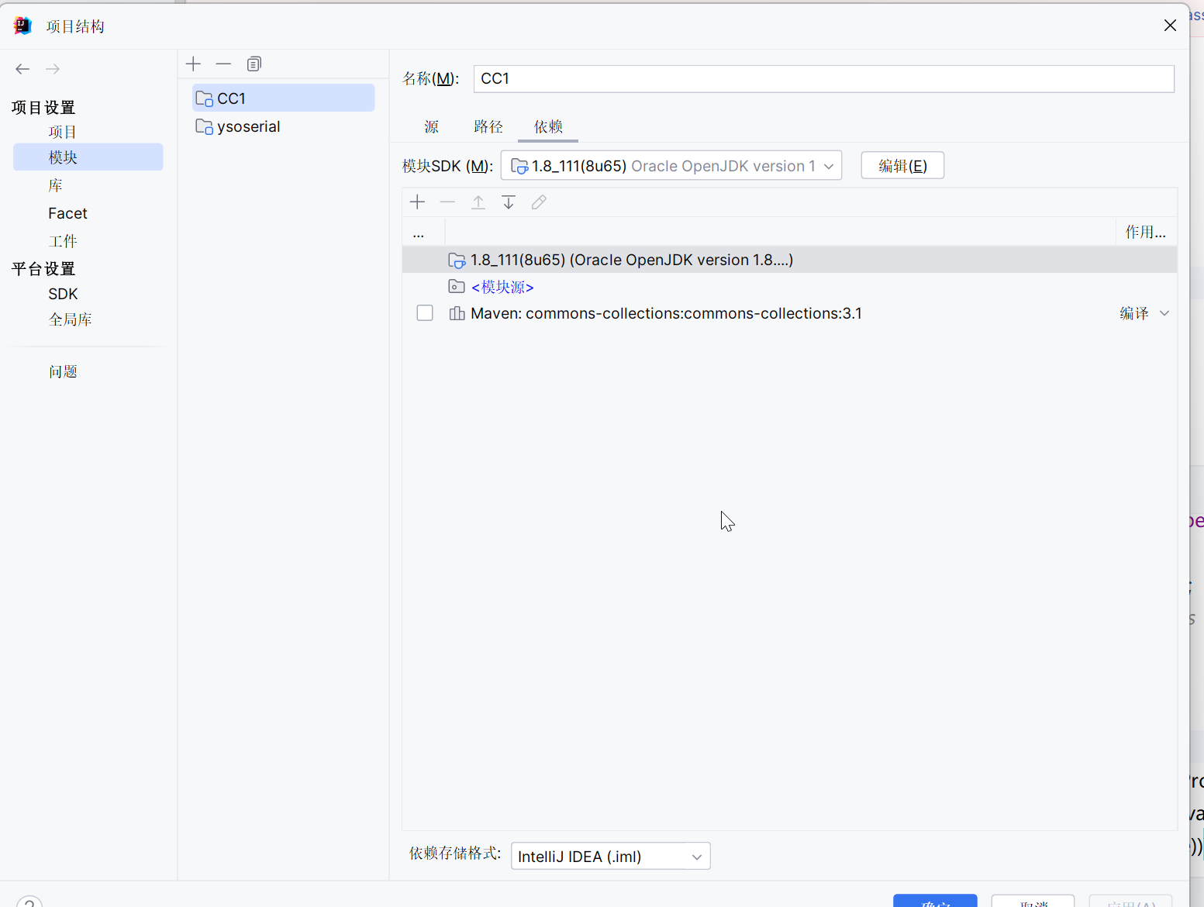Click the move dependency down arrow
This screenshot has width=1204, height=907.
point(509,202)
